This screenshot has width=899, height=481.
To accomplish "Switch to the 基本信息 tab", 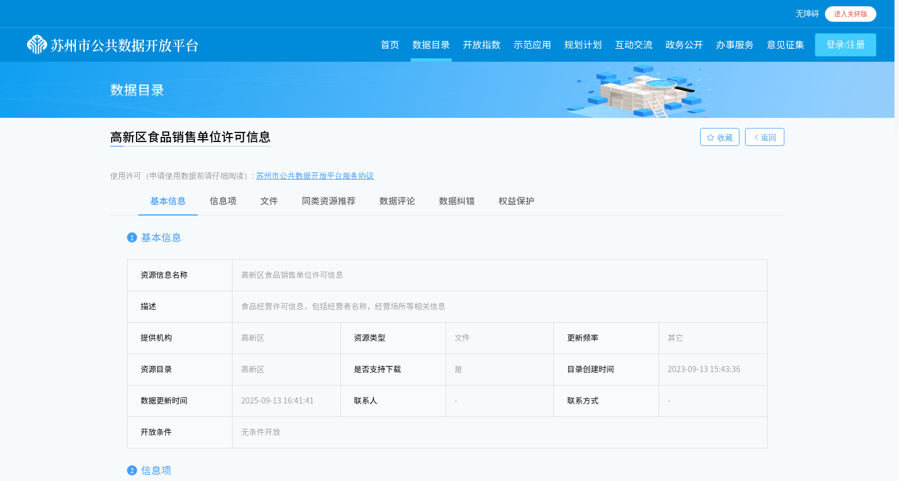I will point(168,201).
